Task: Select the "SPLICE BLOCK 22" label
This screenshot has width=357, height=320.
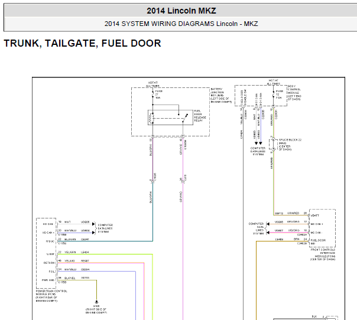Action: click(x=290, y=140)
